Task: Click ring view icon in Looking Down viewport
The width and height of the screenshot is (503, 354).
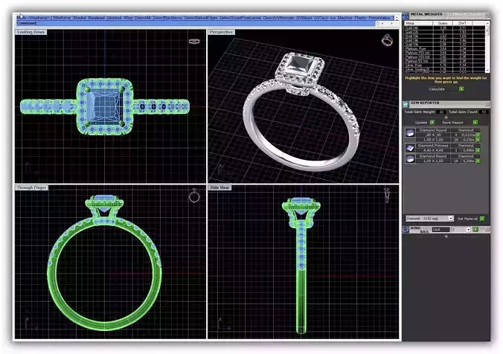Action: point(194,41)
